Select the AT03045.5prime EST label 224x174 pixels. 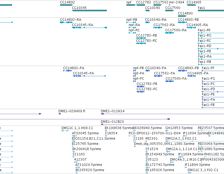(x=85, y=133)
